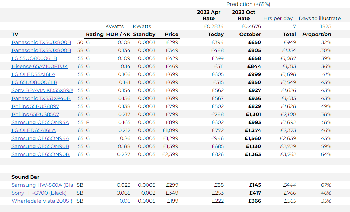Open the Panasonic TX50JX800B link
This screenshot has width=350, height=212.
(41, 42)
